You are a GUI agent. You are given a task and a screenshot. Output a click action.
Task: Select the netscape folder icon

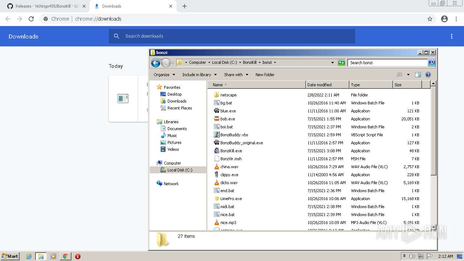pos(216,95)
